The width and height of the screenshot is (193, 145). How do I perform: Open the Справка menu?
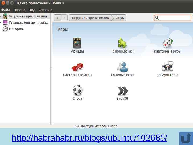coord(45,10)
